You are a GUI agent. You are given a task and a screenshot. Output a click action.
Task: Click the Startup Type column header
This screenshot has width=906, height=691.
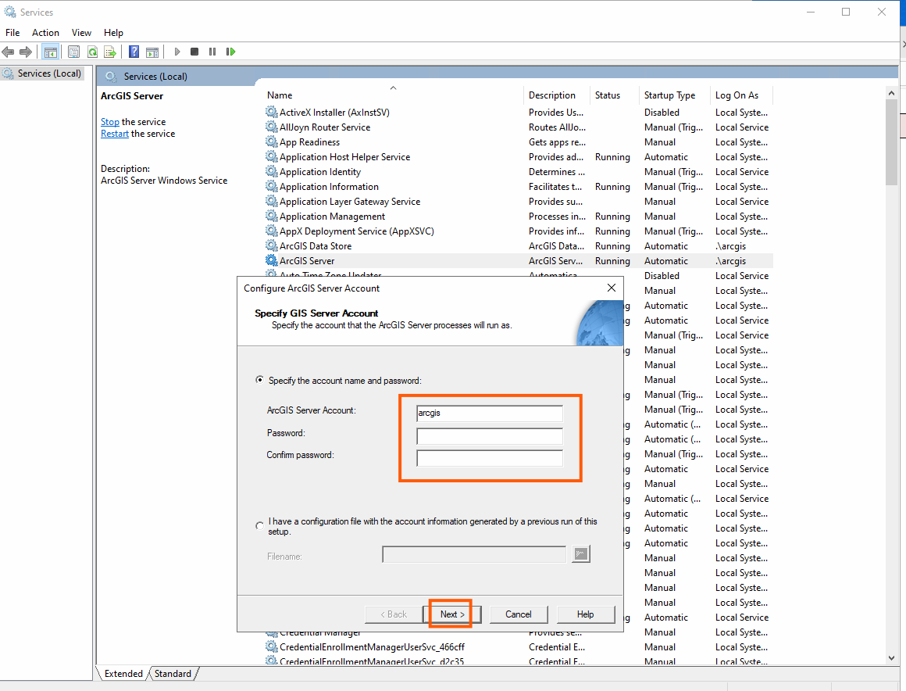pyautogui.click(x=669, y=95)
